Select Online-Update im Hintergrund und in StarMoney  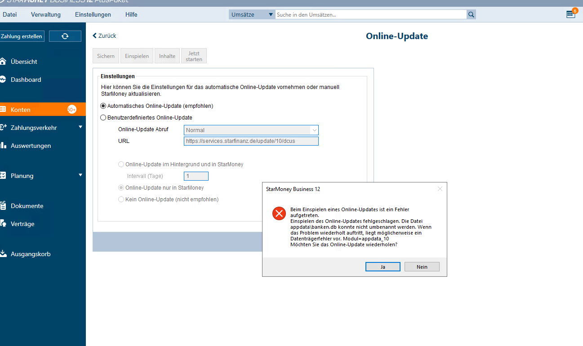(x=121, y=164)
